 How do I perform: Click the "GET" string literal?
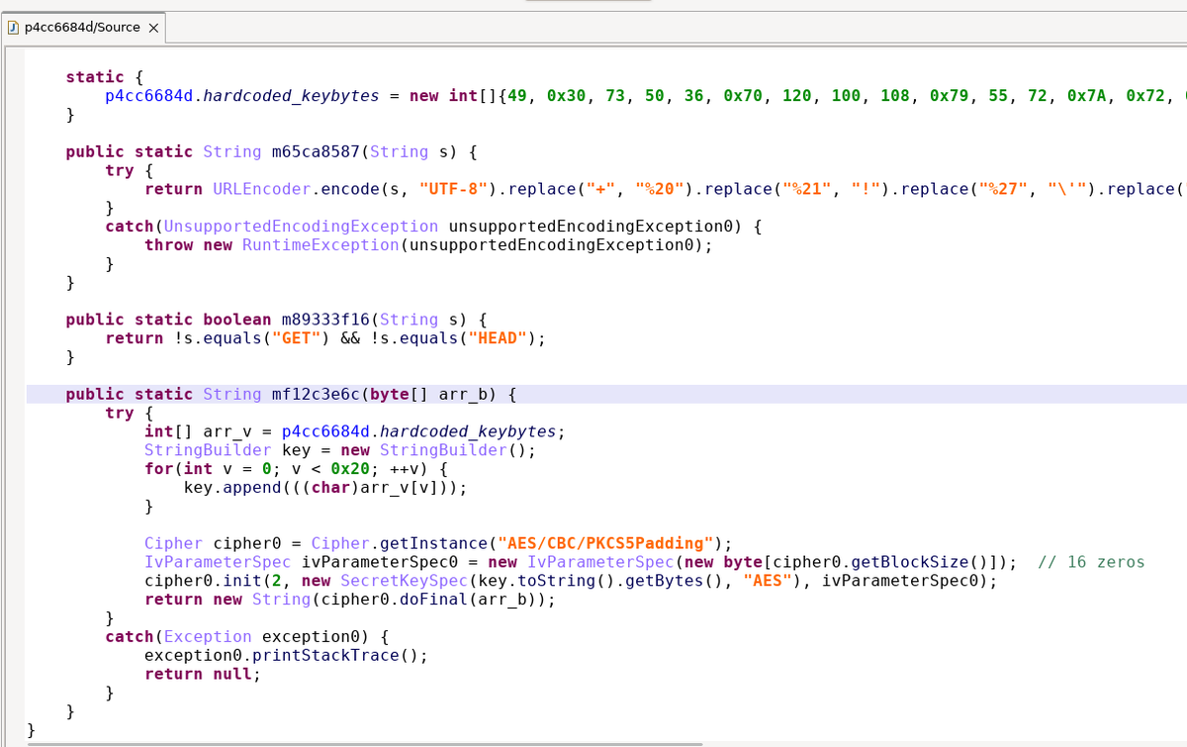click(296, 338)
